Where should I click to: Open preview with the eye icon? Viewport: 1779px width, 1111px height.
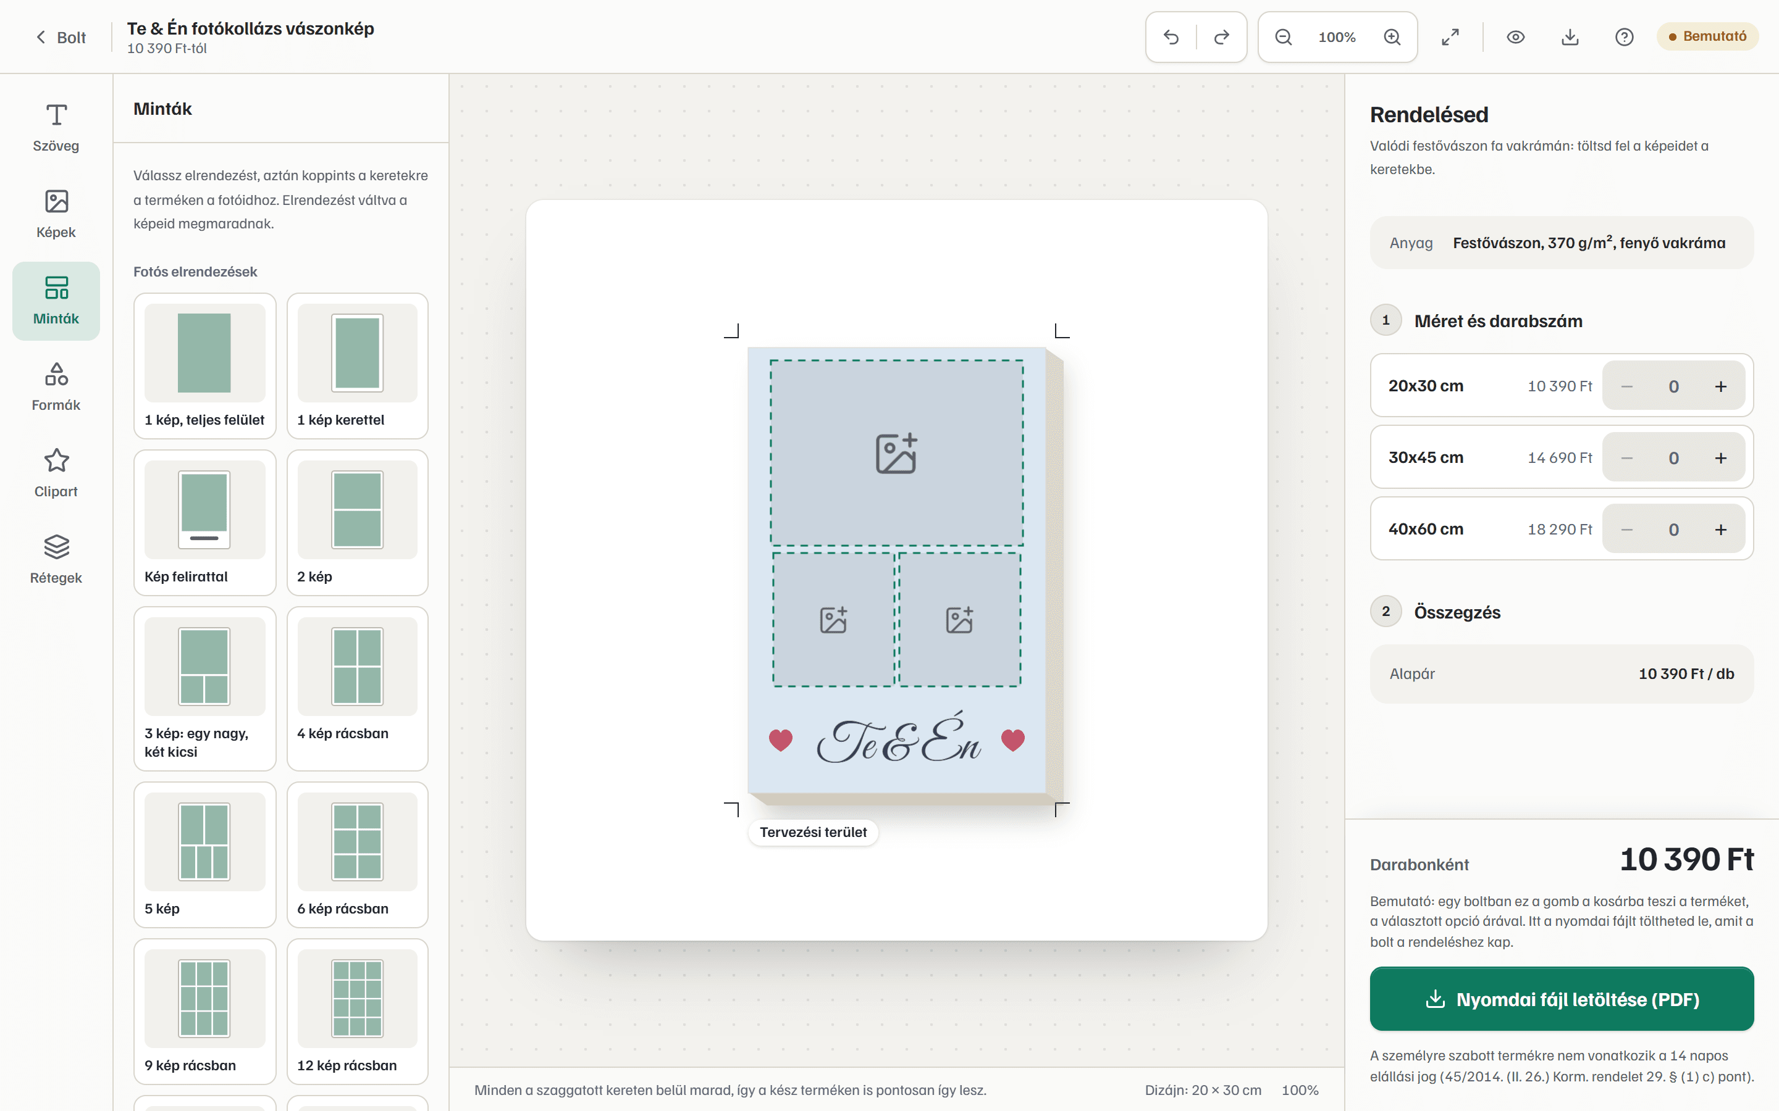point(1516,37)
